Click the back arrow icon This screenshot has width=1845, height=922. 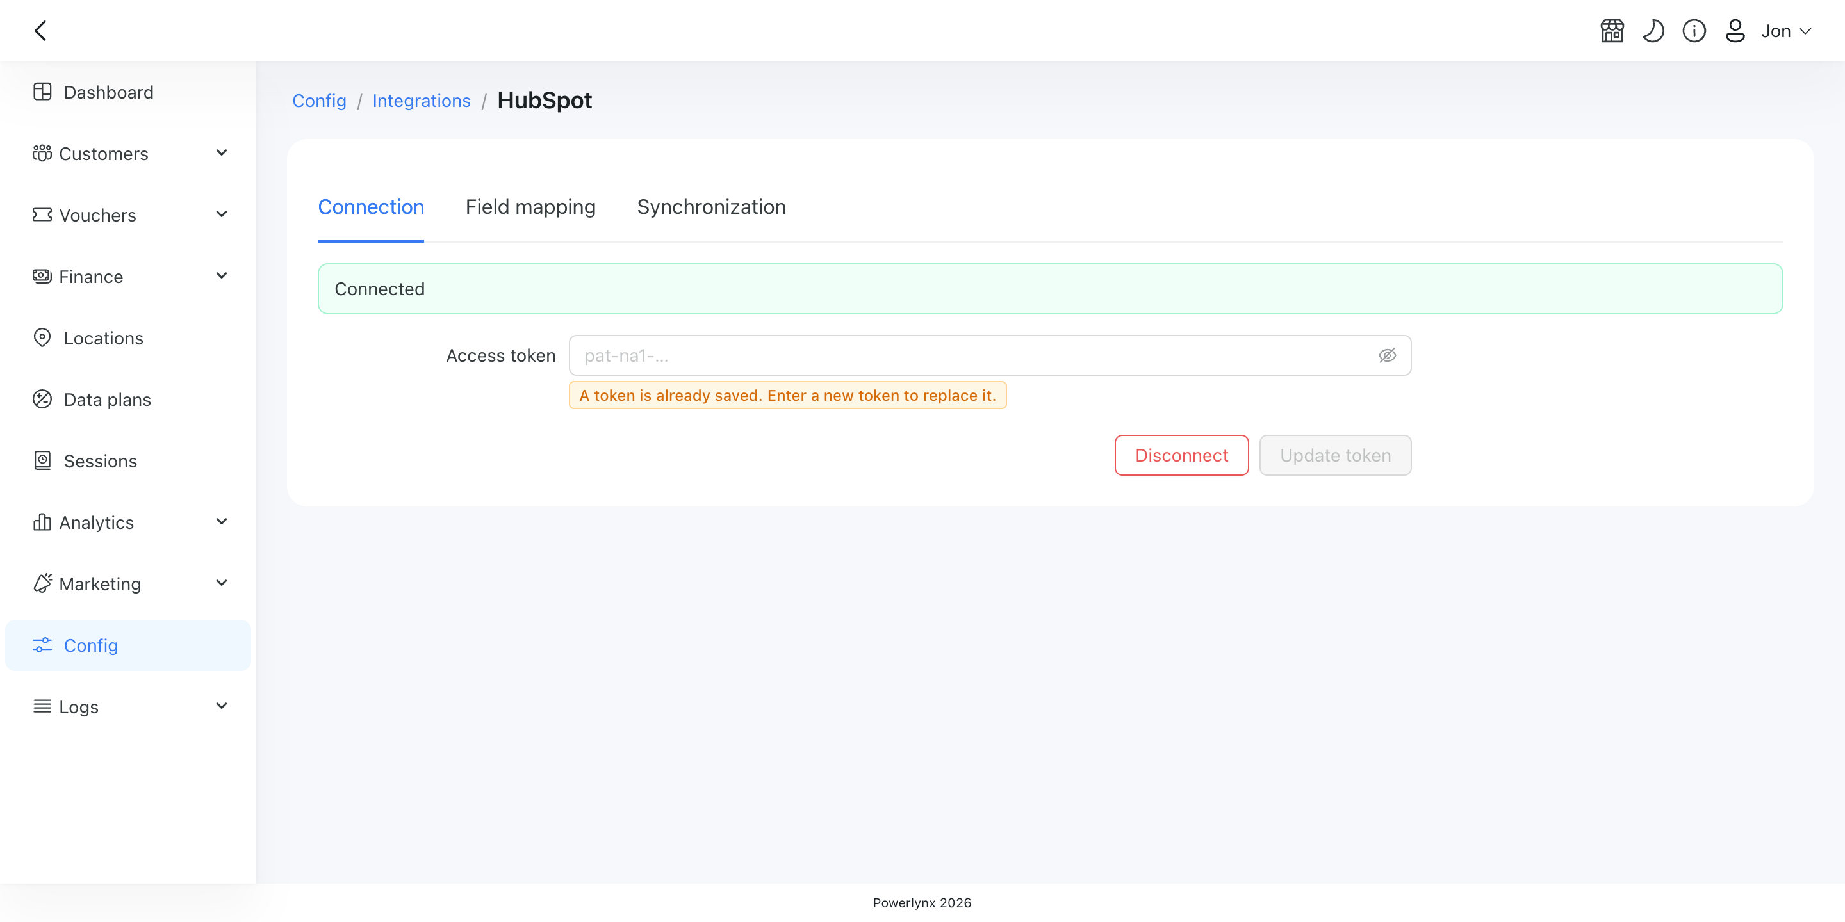tap(41, 31)
